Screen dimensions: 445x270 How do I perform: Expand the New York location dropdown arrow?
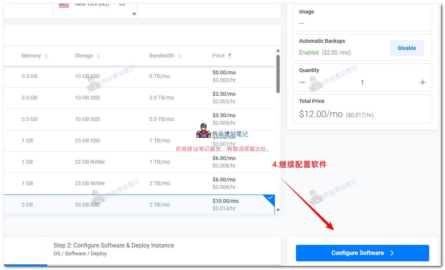tap(134, 14)
